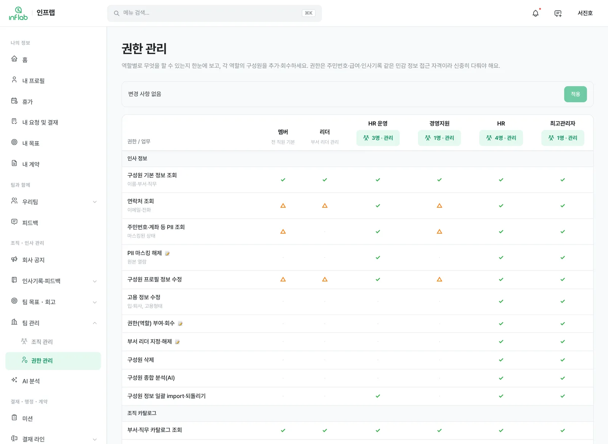Toggle 멤버 check for 구성원 기본 정보 조회

(x=283, y=180)
